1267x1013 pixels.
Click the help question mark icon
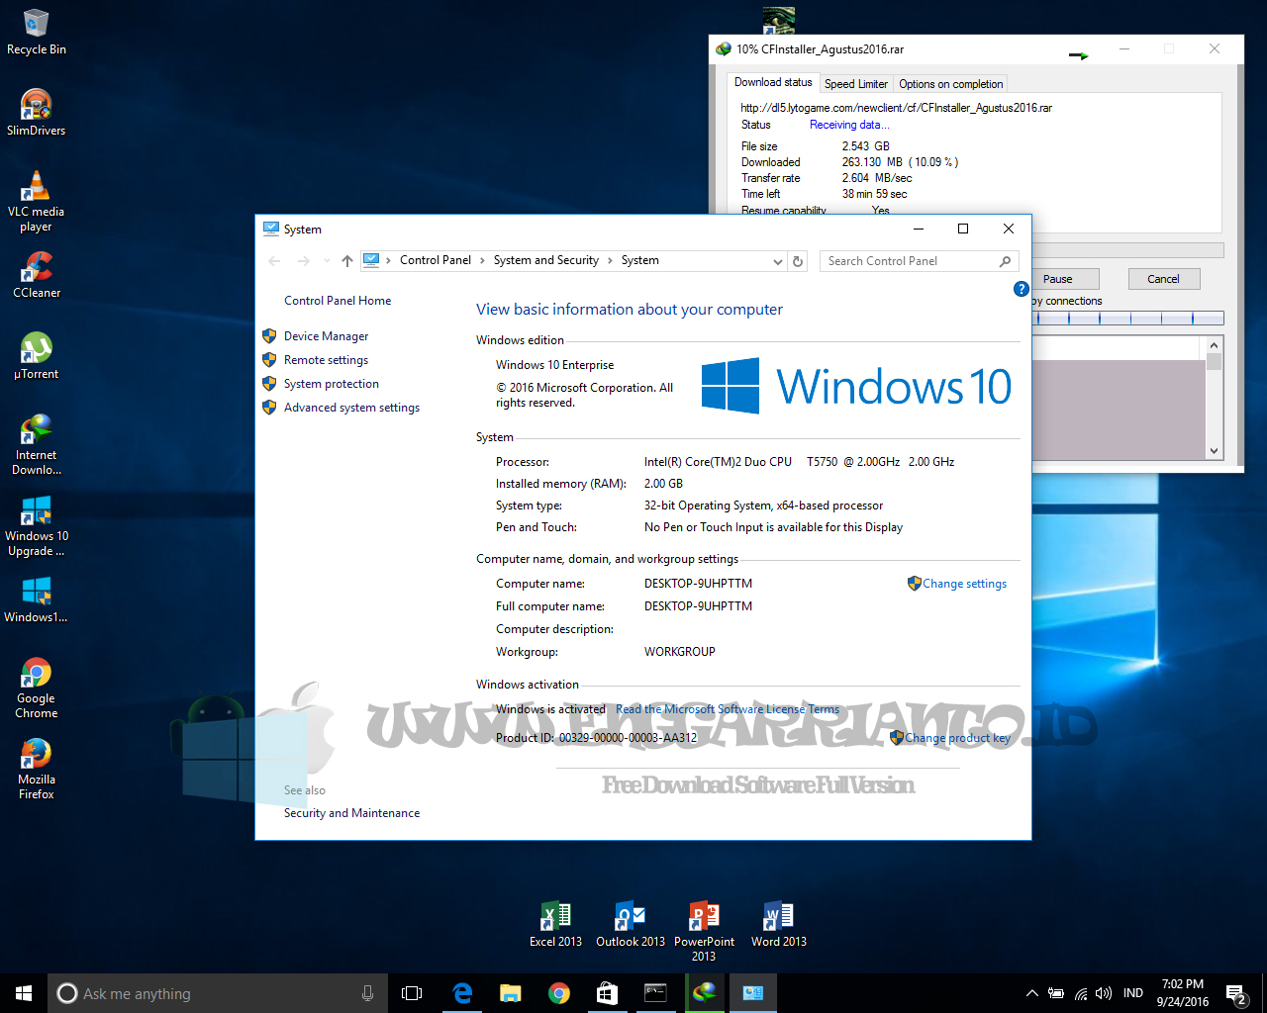[x=1022, y=289]
